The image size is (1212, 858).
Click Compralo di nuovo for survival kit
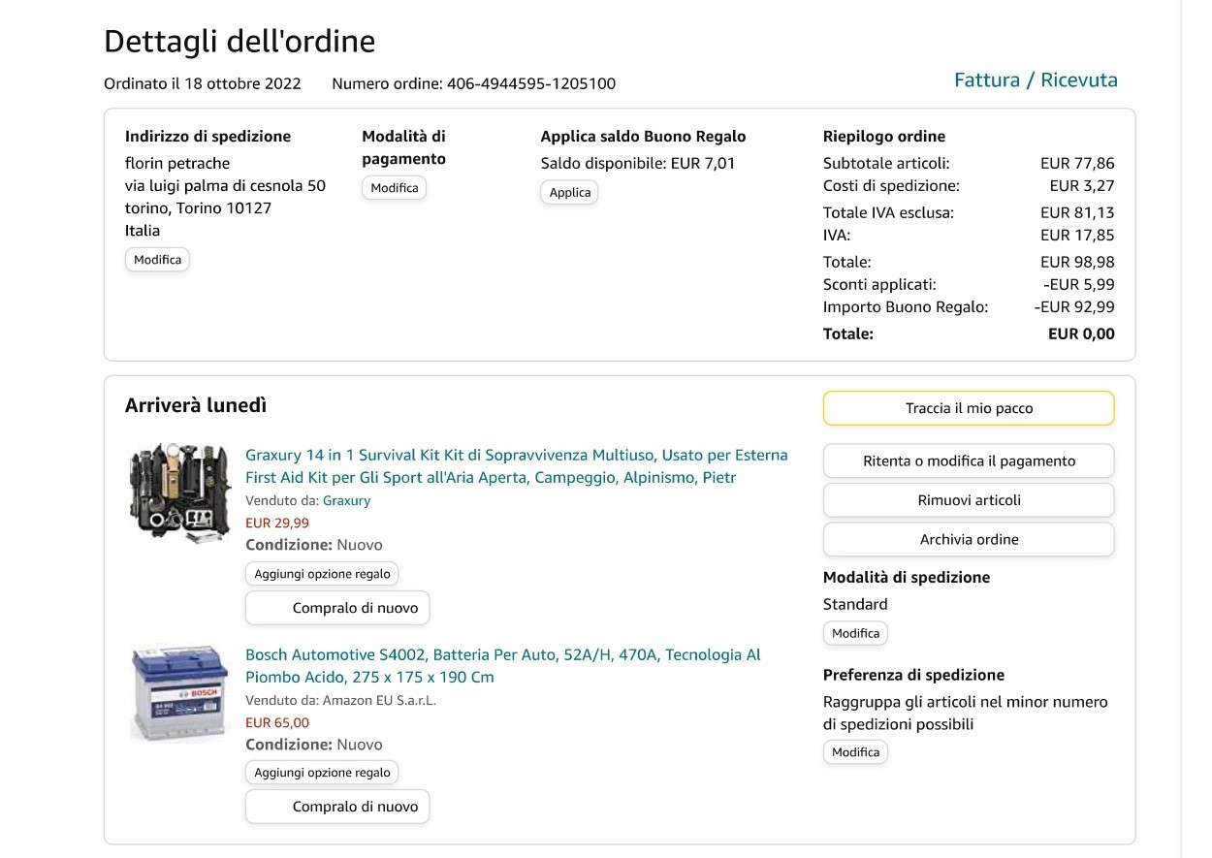pos(337,609)
